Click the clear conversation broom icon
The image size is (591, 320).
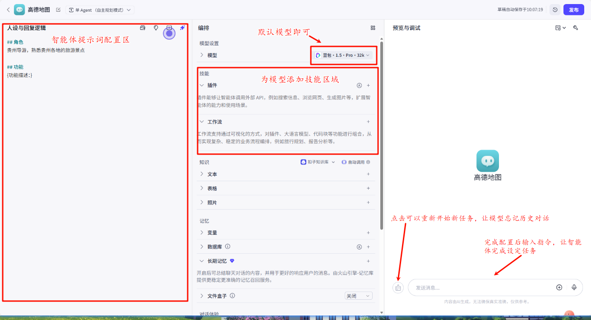coord(398,288)
